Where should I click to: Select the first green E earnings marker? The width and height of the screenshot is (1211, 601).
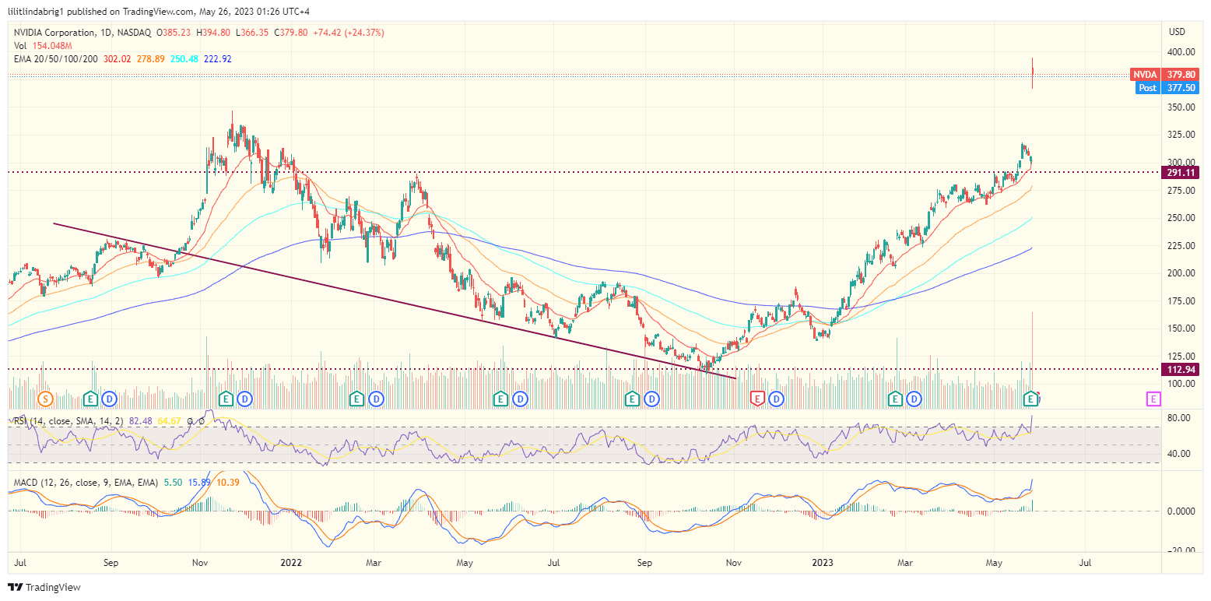(x=92, y=398)
